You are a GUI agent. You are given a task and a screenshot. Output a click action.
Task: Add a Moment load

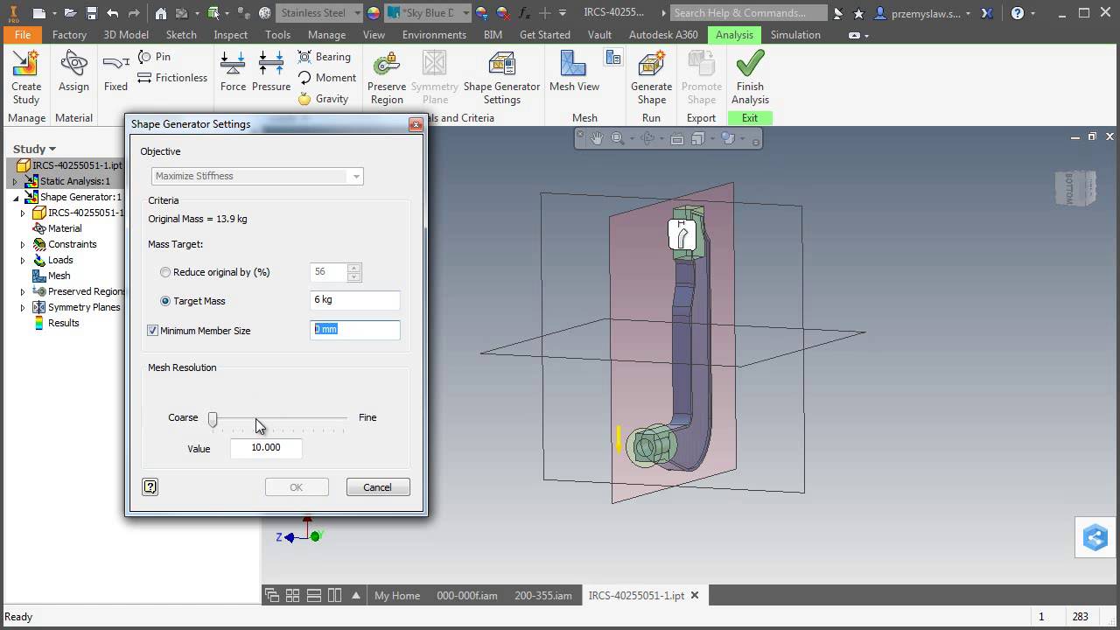(326, 77)
